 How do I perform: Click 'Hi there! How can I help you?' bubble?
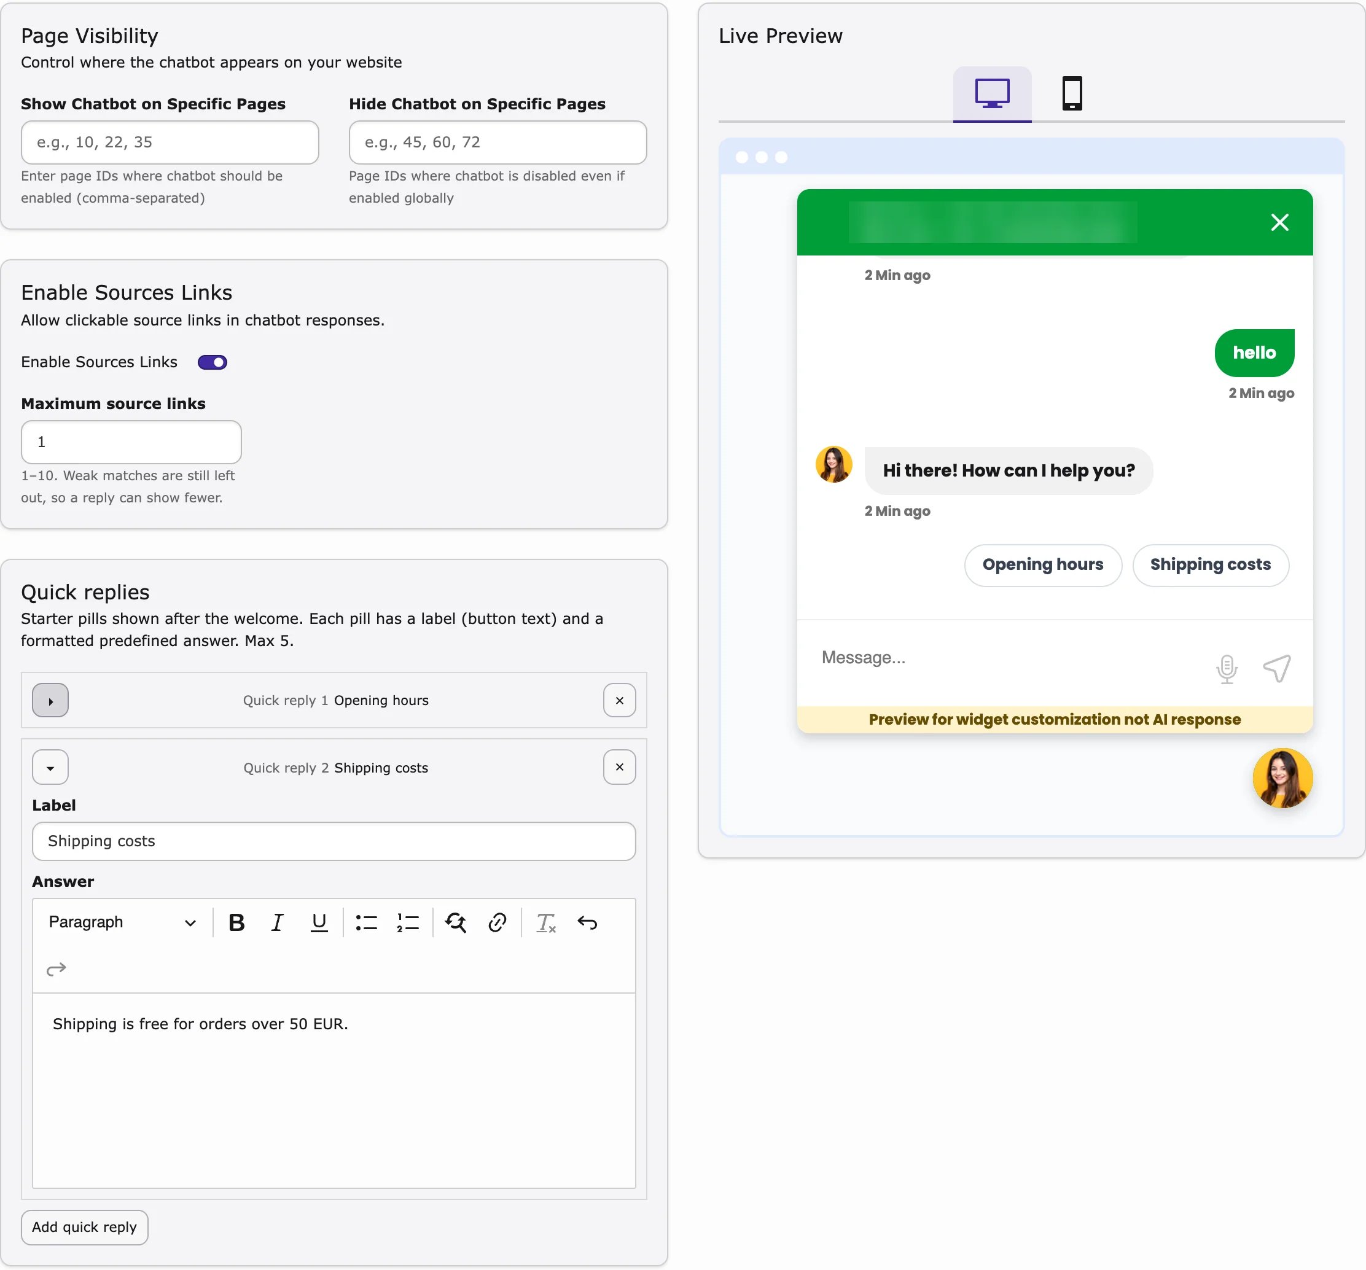coord(1008,470)
